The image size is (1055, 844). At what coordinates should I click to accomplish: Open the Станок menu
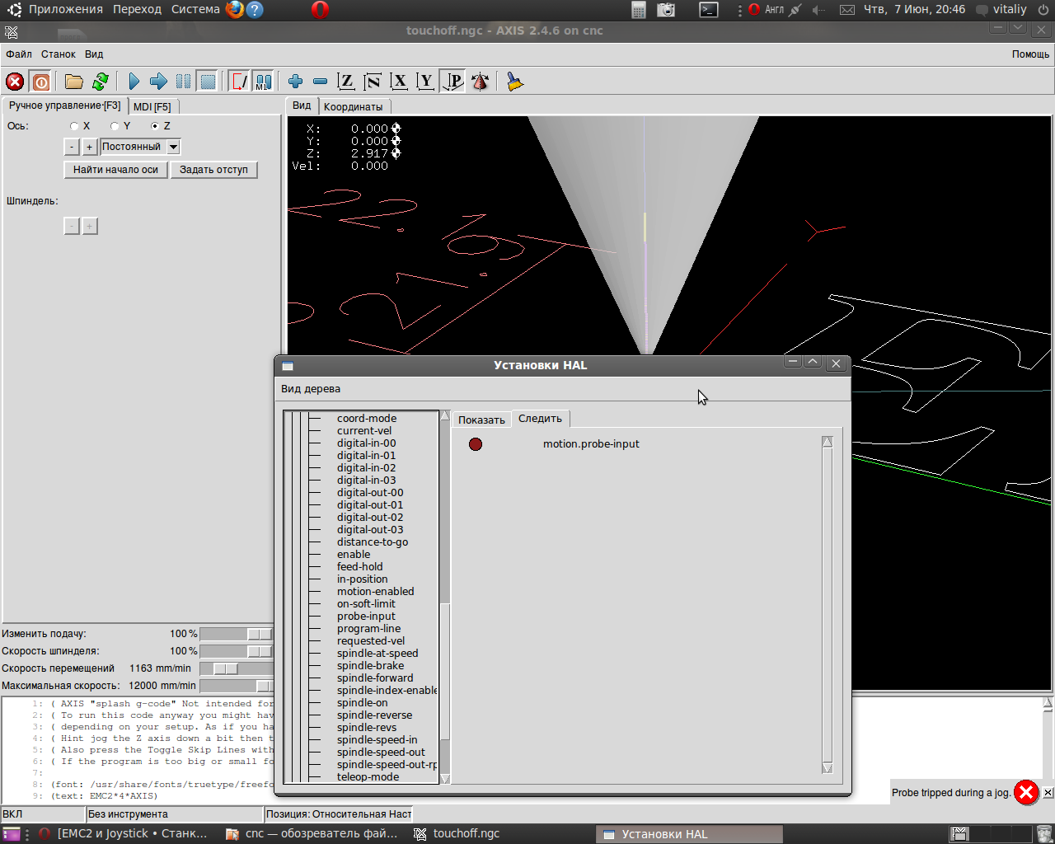click(x=59, y=54)
